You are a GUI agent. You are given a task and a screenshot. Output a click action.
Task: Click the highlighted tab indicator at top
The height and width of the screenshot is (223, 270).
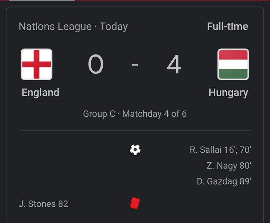pyautogui.click(x=42, y=0)
